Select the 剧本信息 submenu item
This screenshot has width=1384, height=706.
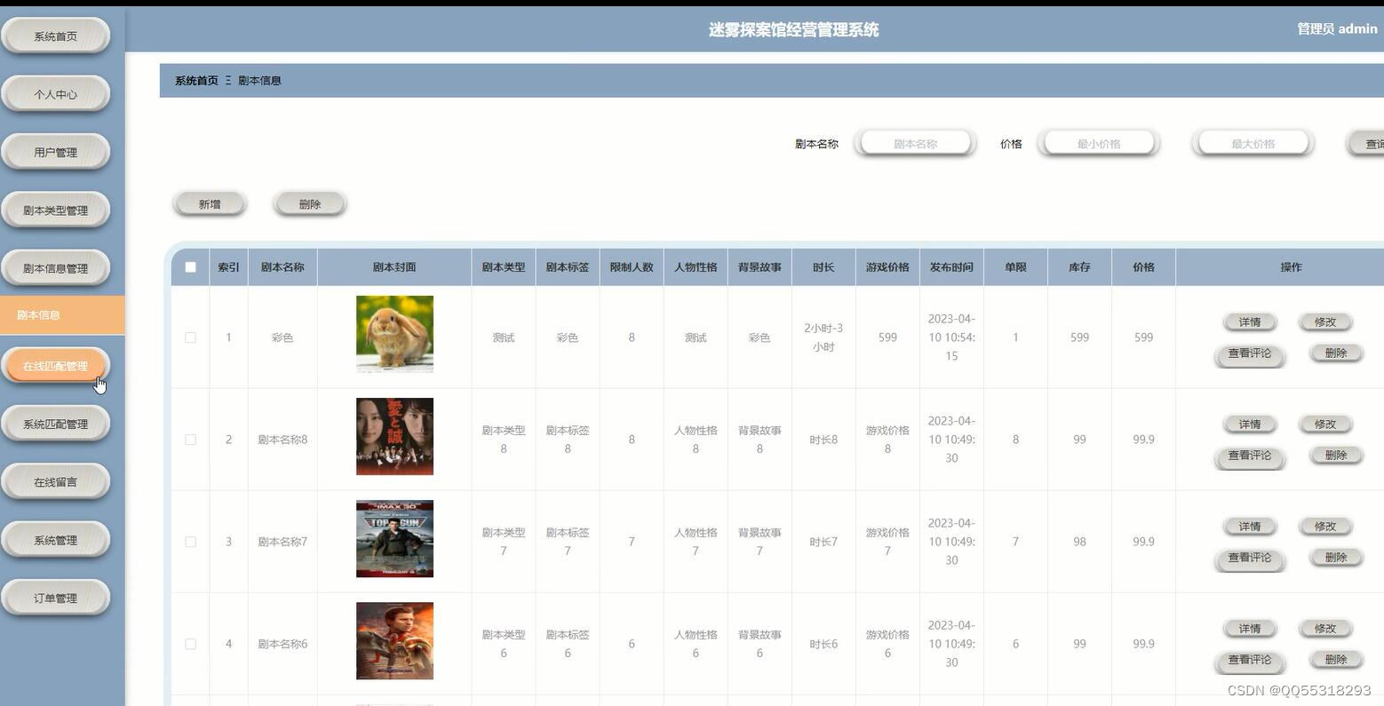(62, 315)
